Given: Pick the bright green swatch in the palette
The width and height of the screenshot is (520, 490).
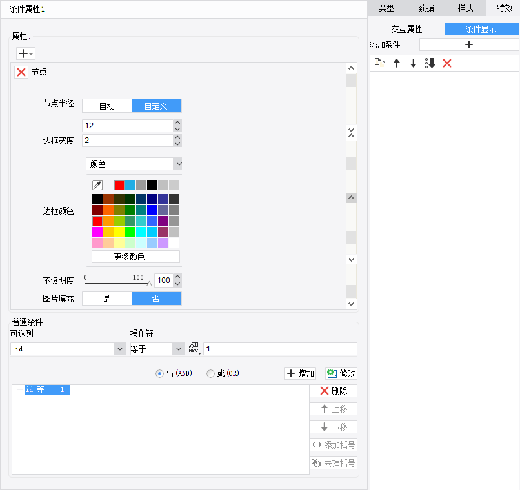Looking at the screenshot, I should 130,232.
